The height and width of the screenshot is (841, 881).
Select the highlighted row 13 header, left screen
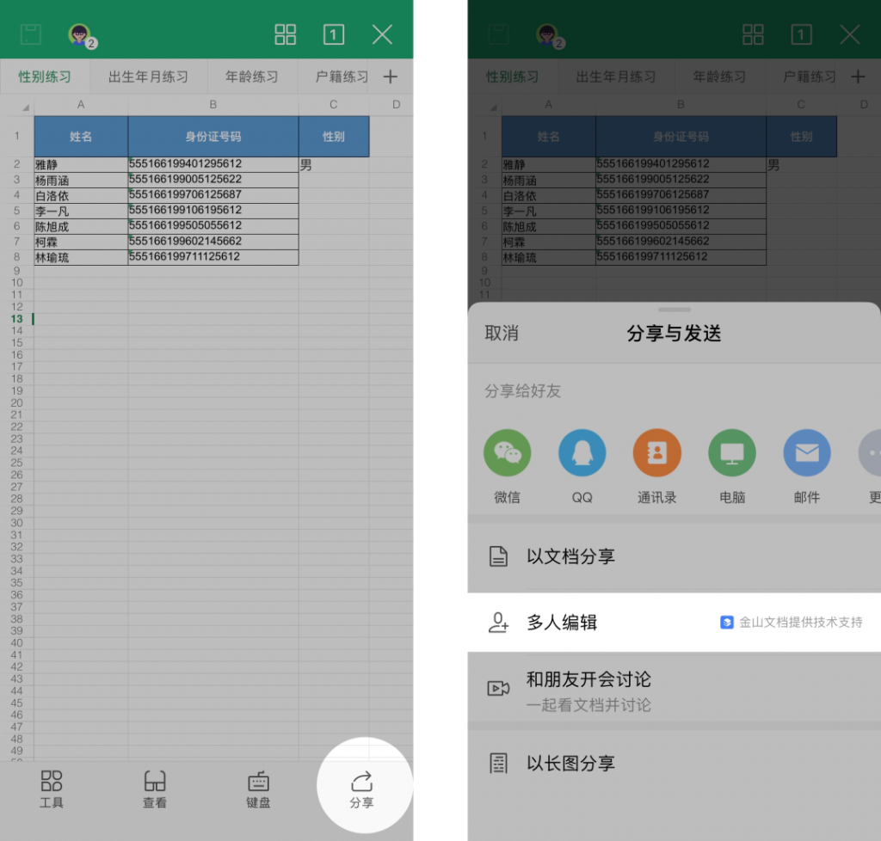(x=17, y=319)
